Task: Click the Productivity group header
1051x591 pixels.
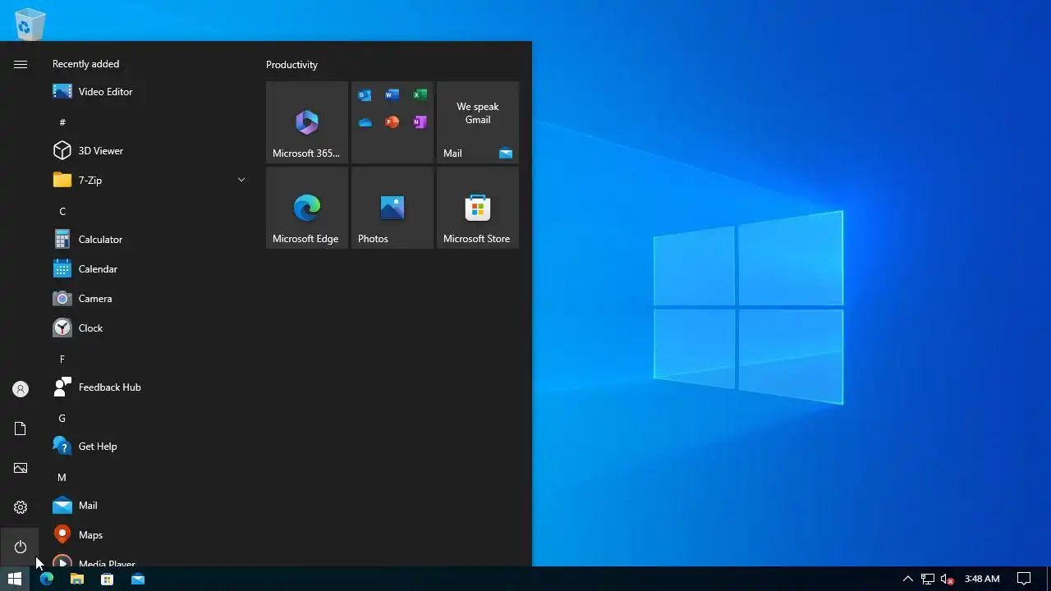Action: pyautogui.click(x=291, y=65)
